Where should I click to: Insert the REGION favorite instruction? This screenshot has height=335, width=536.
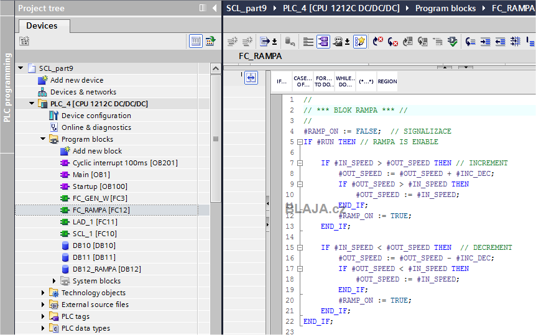click(387, 81)
